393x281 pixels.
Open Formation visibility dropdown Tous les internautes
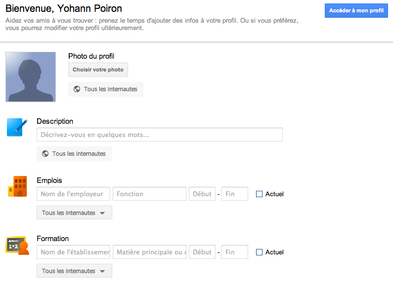[x=74, y=271]
